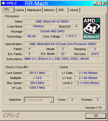
Task: Select the Memory tab
Action: (50, 10)
